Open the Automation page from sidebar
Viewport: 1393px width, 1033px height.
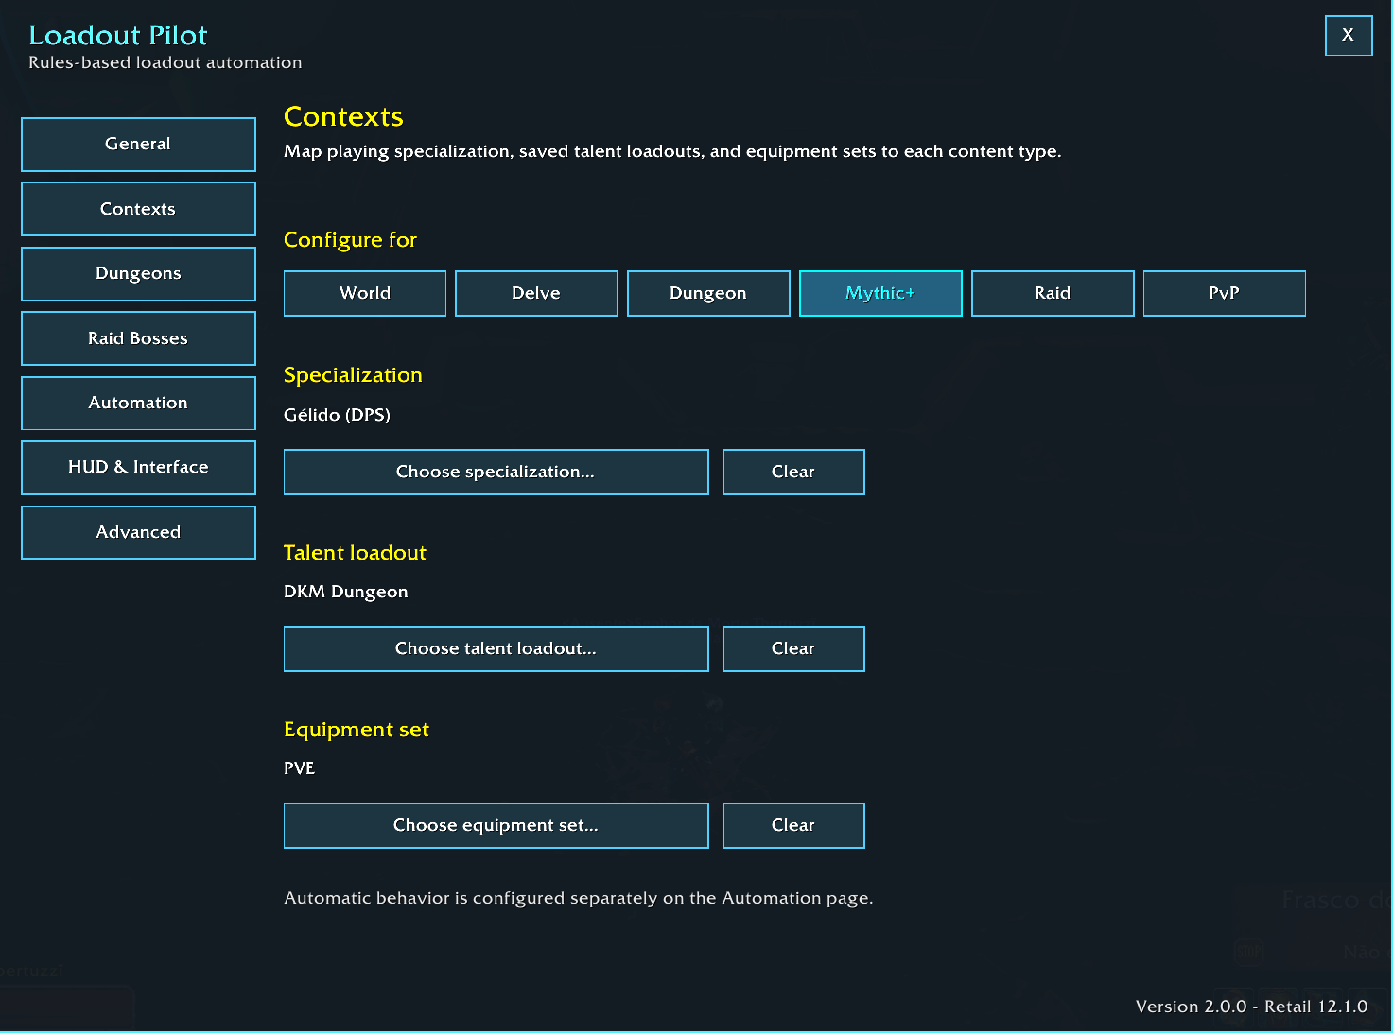coord(138,404)
